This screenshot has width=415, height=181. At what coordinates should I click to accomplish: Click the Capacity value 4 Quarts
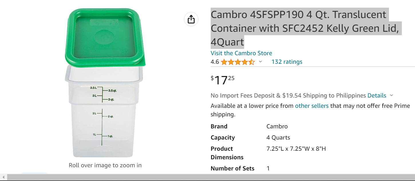pyautogui.click(x=278, y=138)
